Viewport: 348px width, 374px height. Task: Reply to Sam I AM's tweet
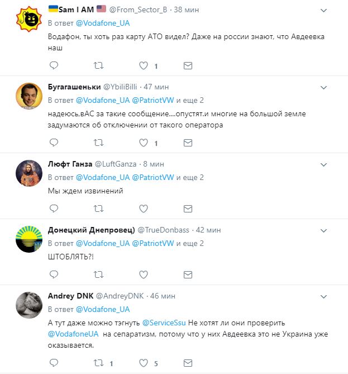54,65
